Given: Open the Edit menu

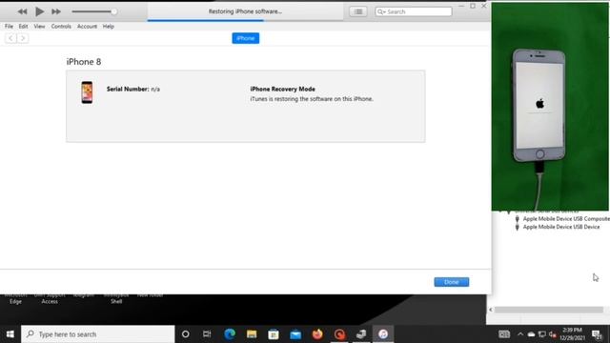Looking at the screenshot, I should (x=23, y=27).
